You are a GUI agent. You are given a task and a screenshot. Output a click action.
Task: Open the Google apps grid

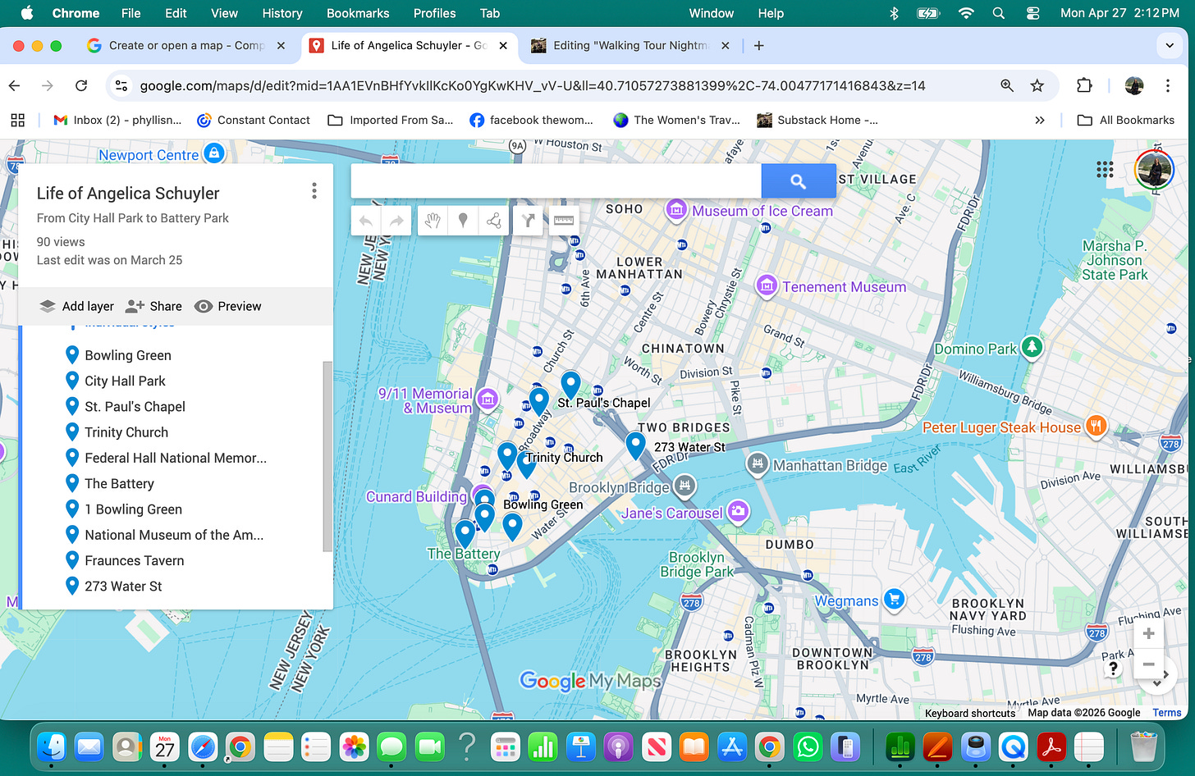coord(1105,170)
